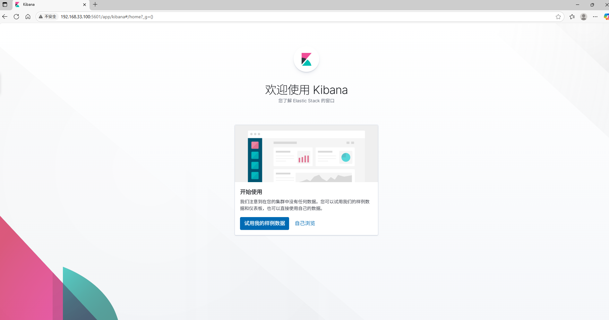609x320 pixels.
Task: Restore down the browser window
Action: click(x=592, y=4)
